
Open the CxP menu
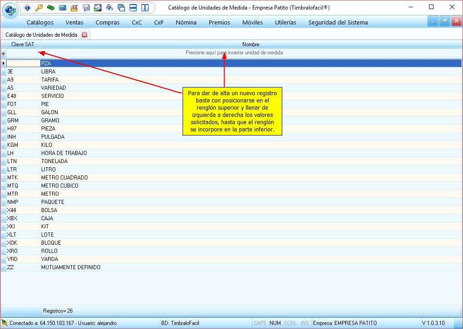[159, 23]
